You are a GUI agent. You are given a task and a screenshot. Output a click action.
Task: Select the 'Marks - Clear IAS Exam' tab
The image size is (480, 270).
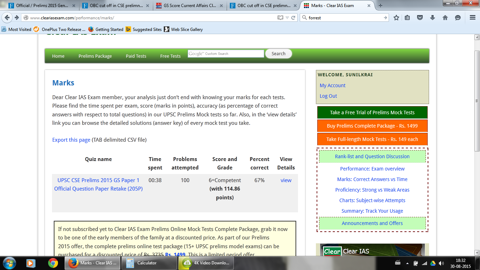338,6
